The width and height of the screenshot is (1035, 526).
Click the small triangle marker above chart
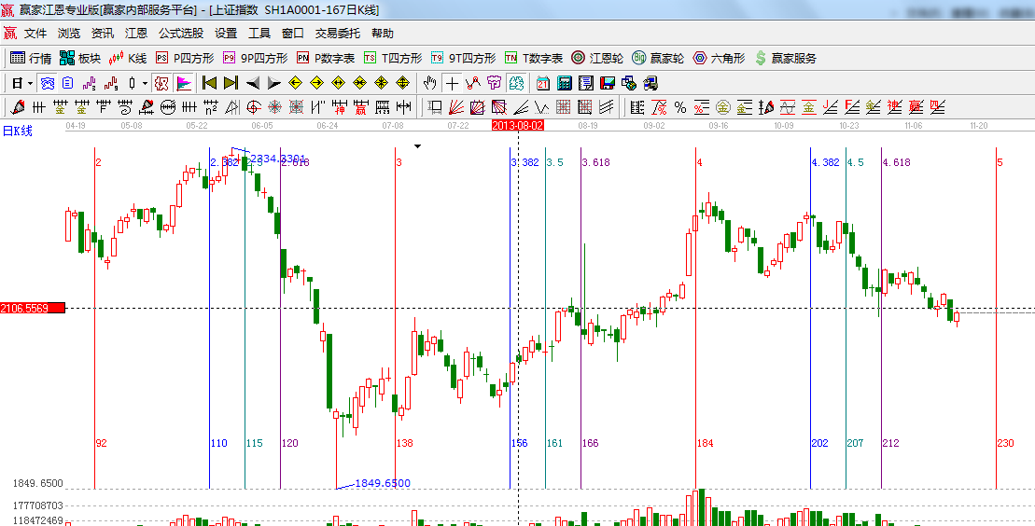(418, 146)
